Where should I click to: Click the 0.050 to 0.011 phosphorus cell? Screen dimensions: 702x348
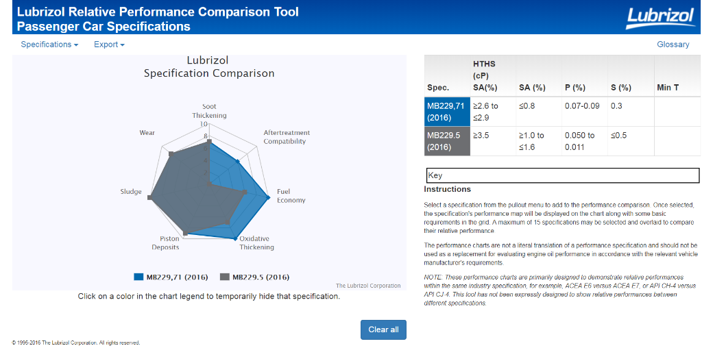(x=585, y=141)
